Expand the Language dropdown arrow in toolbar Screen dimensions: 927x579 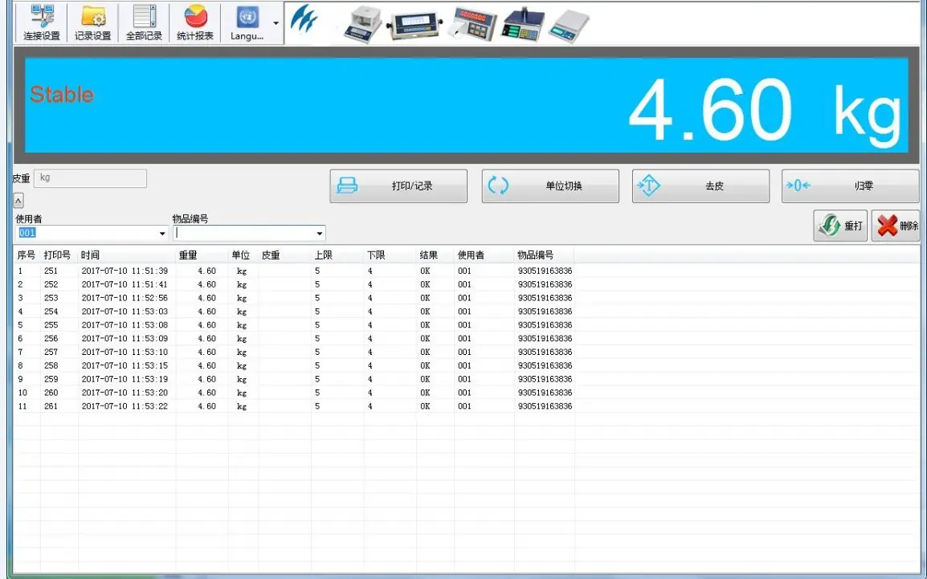(276, 23)
